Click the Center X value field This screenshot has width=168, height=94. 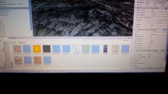coord(143,22)
